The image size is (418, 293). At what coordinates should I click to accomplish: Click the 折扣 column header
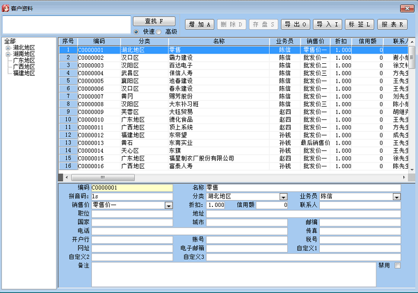coord(341,41)
